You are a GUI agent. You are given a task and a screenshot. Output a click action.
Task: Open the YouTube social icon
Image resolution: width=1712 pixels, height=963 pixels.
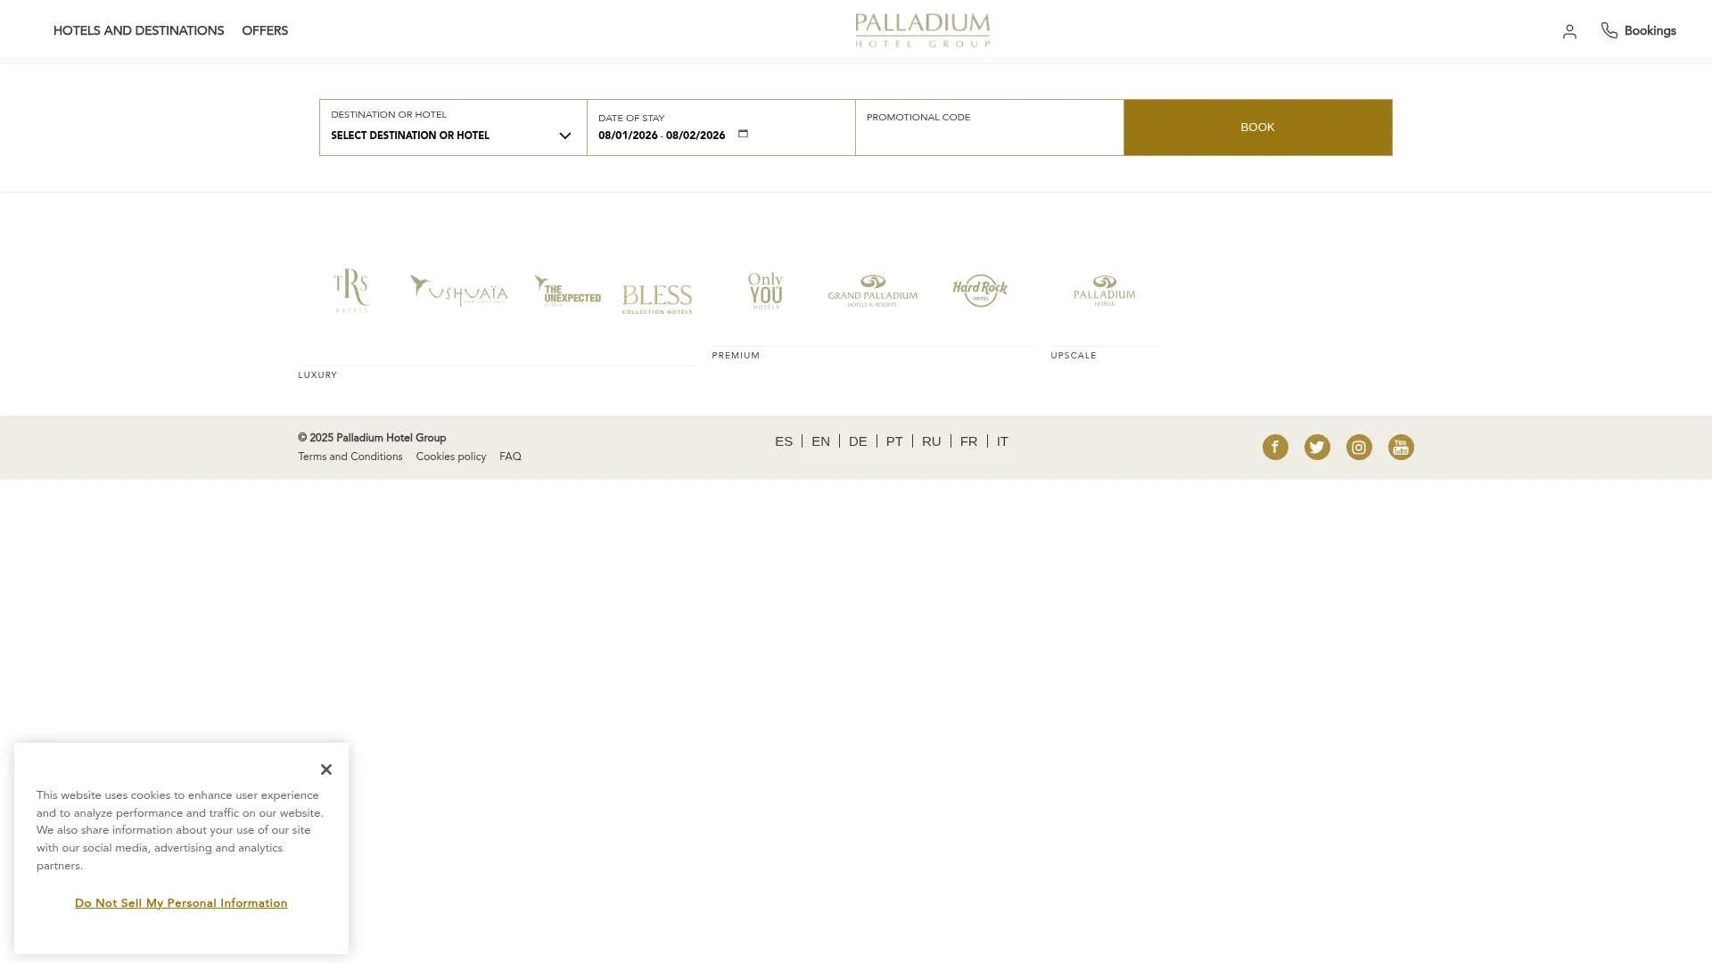pos(1401,447)
